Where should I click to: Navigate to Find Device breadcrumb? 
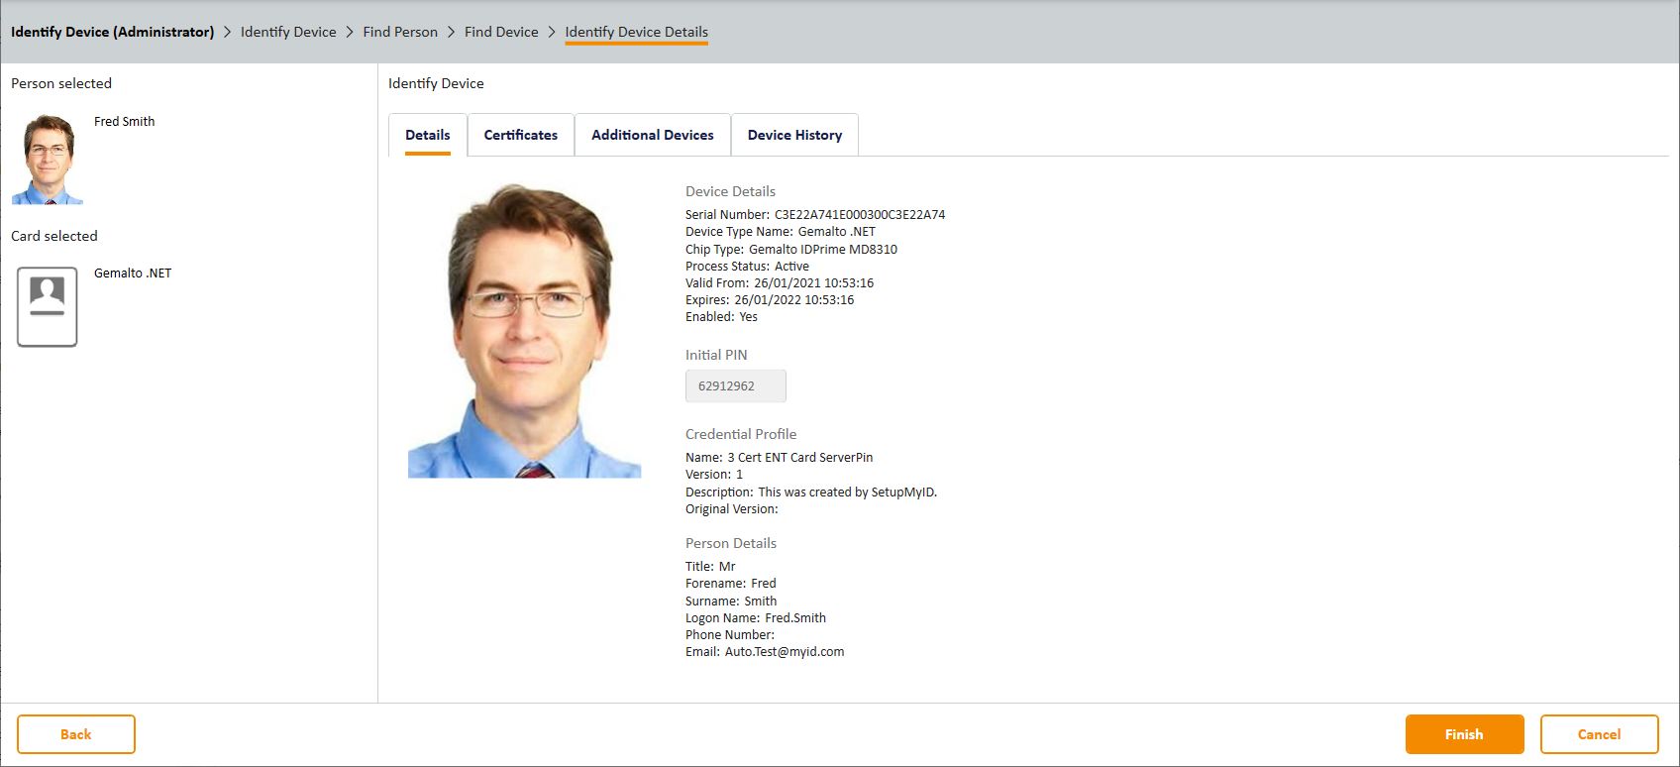click(x=501, y=32)
